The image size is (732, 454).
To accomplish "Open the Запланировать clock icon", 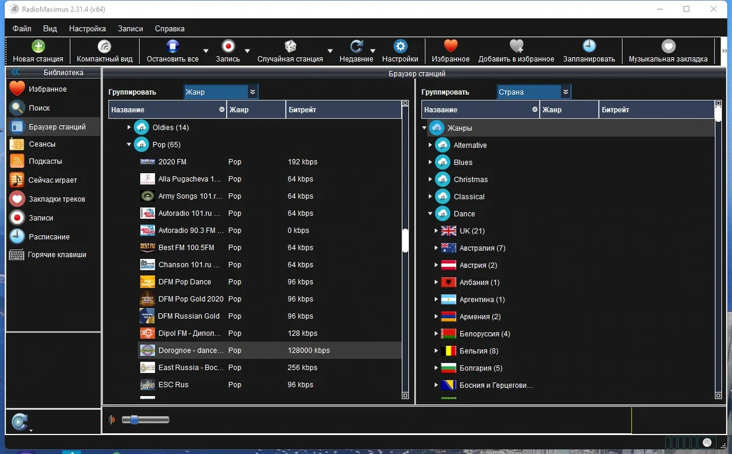I will 589,46.
